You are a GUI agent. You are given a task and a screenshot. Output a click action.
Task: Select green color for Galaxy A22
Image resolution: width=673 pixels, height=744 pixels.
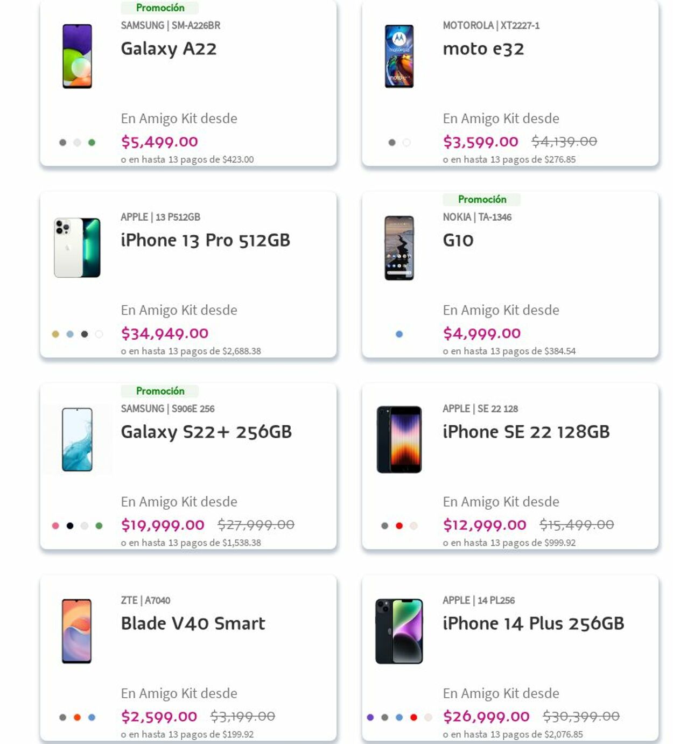[92, 143]
